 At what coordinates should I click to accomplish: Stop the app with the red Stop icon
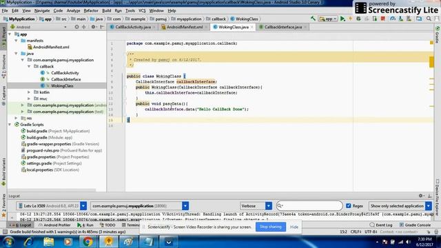[383, 19]
